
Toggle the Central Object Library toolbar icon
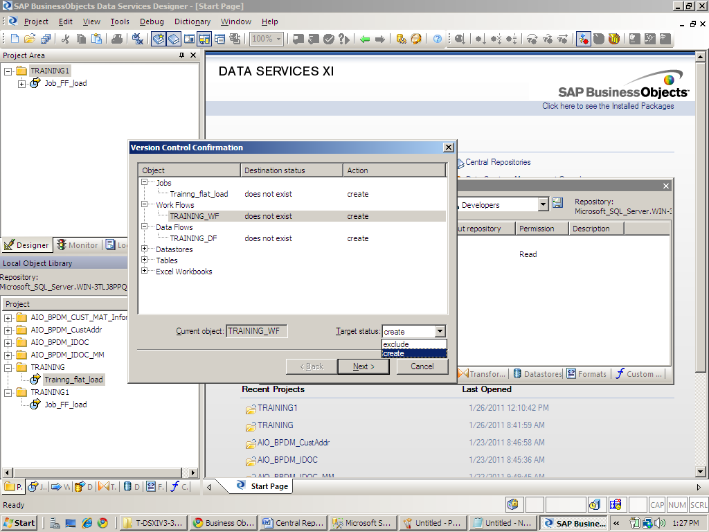[x=174, y=39]
